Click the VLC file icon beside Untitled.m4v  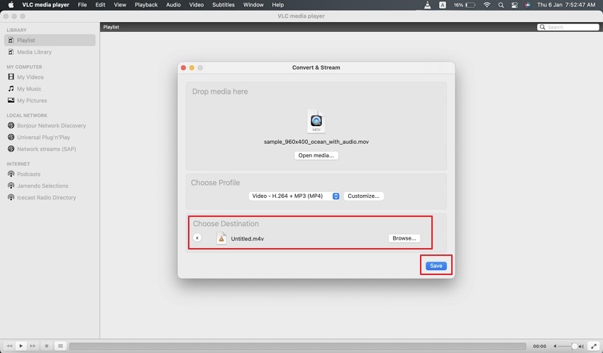(x=221, y=239)
